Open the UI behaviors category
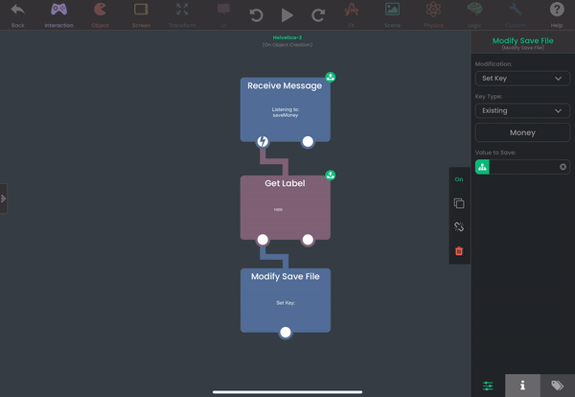 [223, 14]
